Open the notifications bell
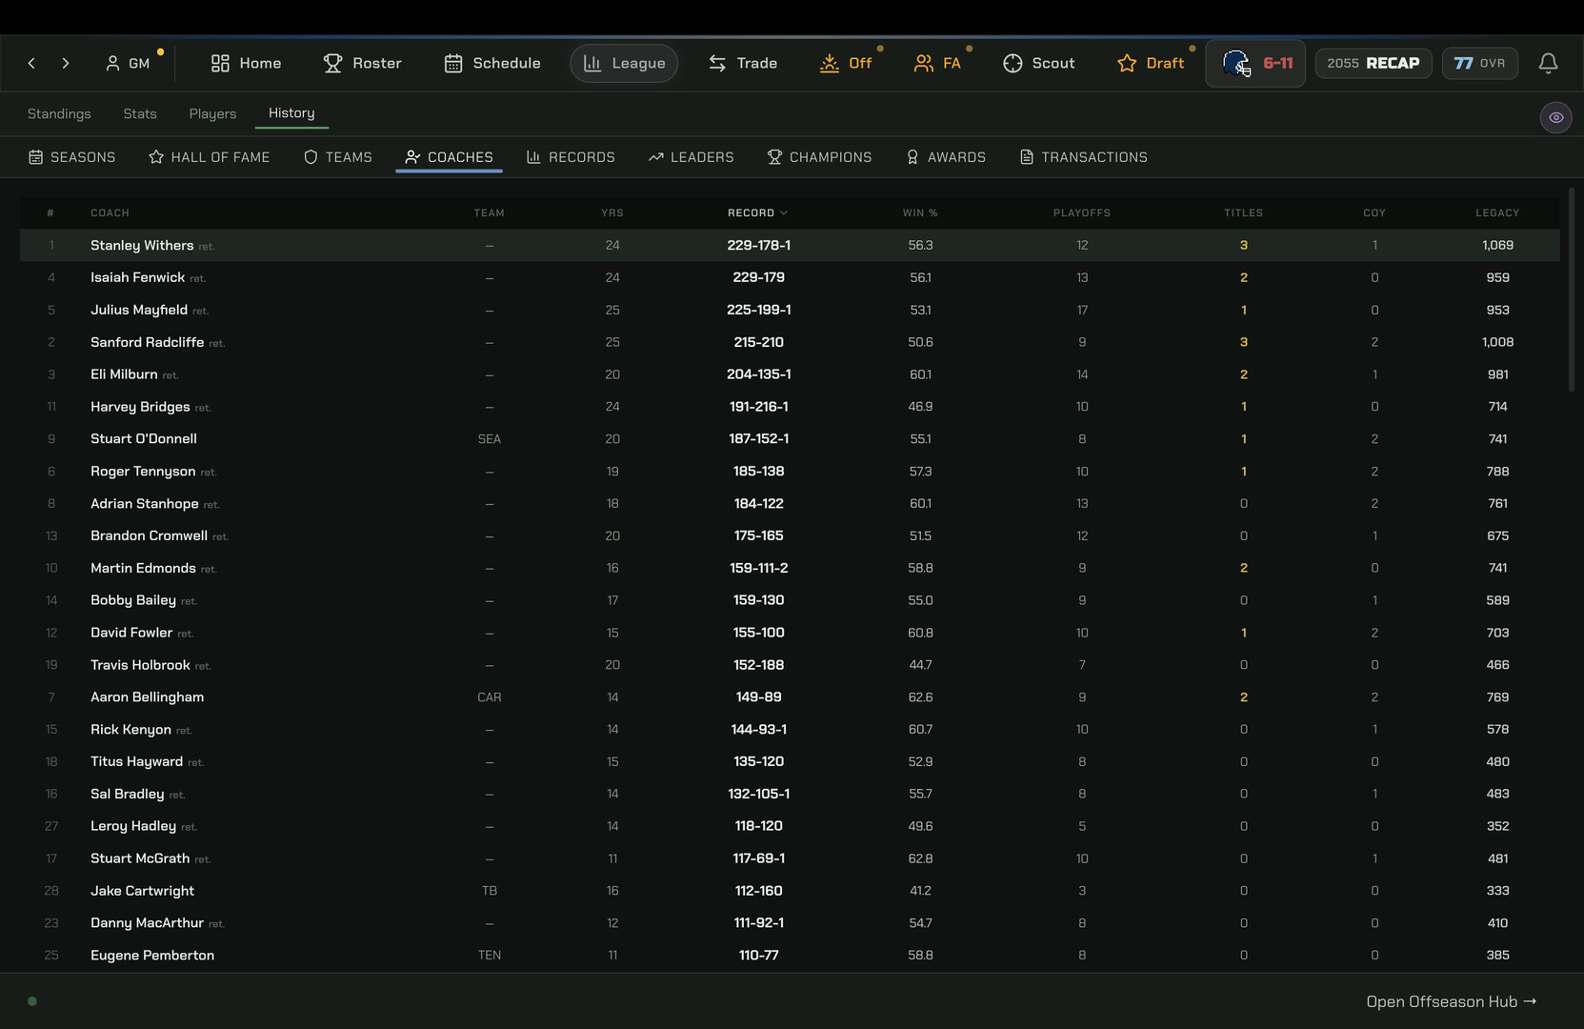The image size is (1584, 1029). click(x=1548, y=63)
